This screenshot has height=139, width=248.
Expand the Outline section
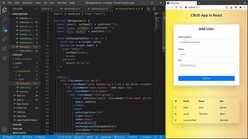(17, 125)
